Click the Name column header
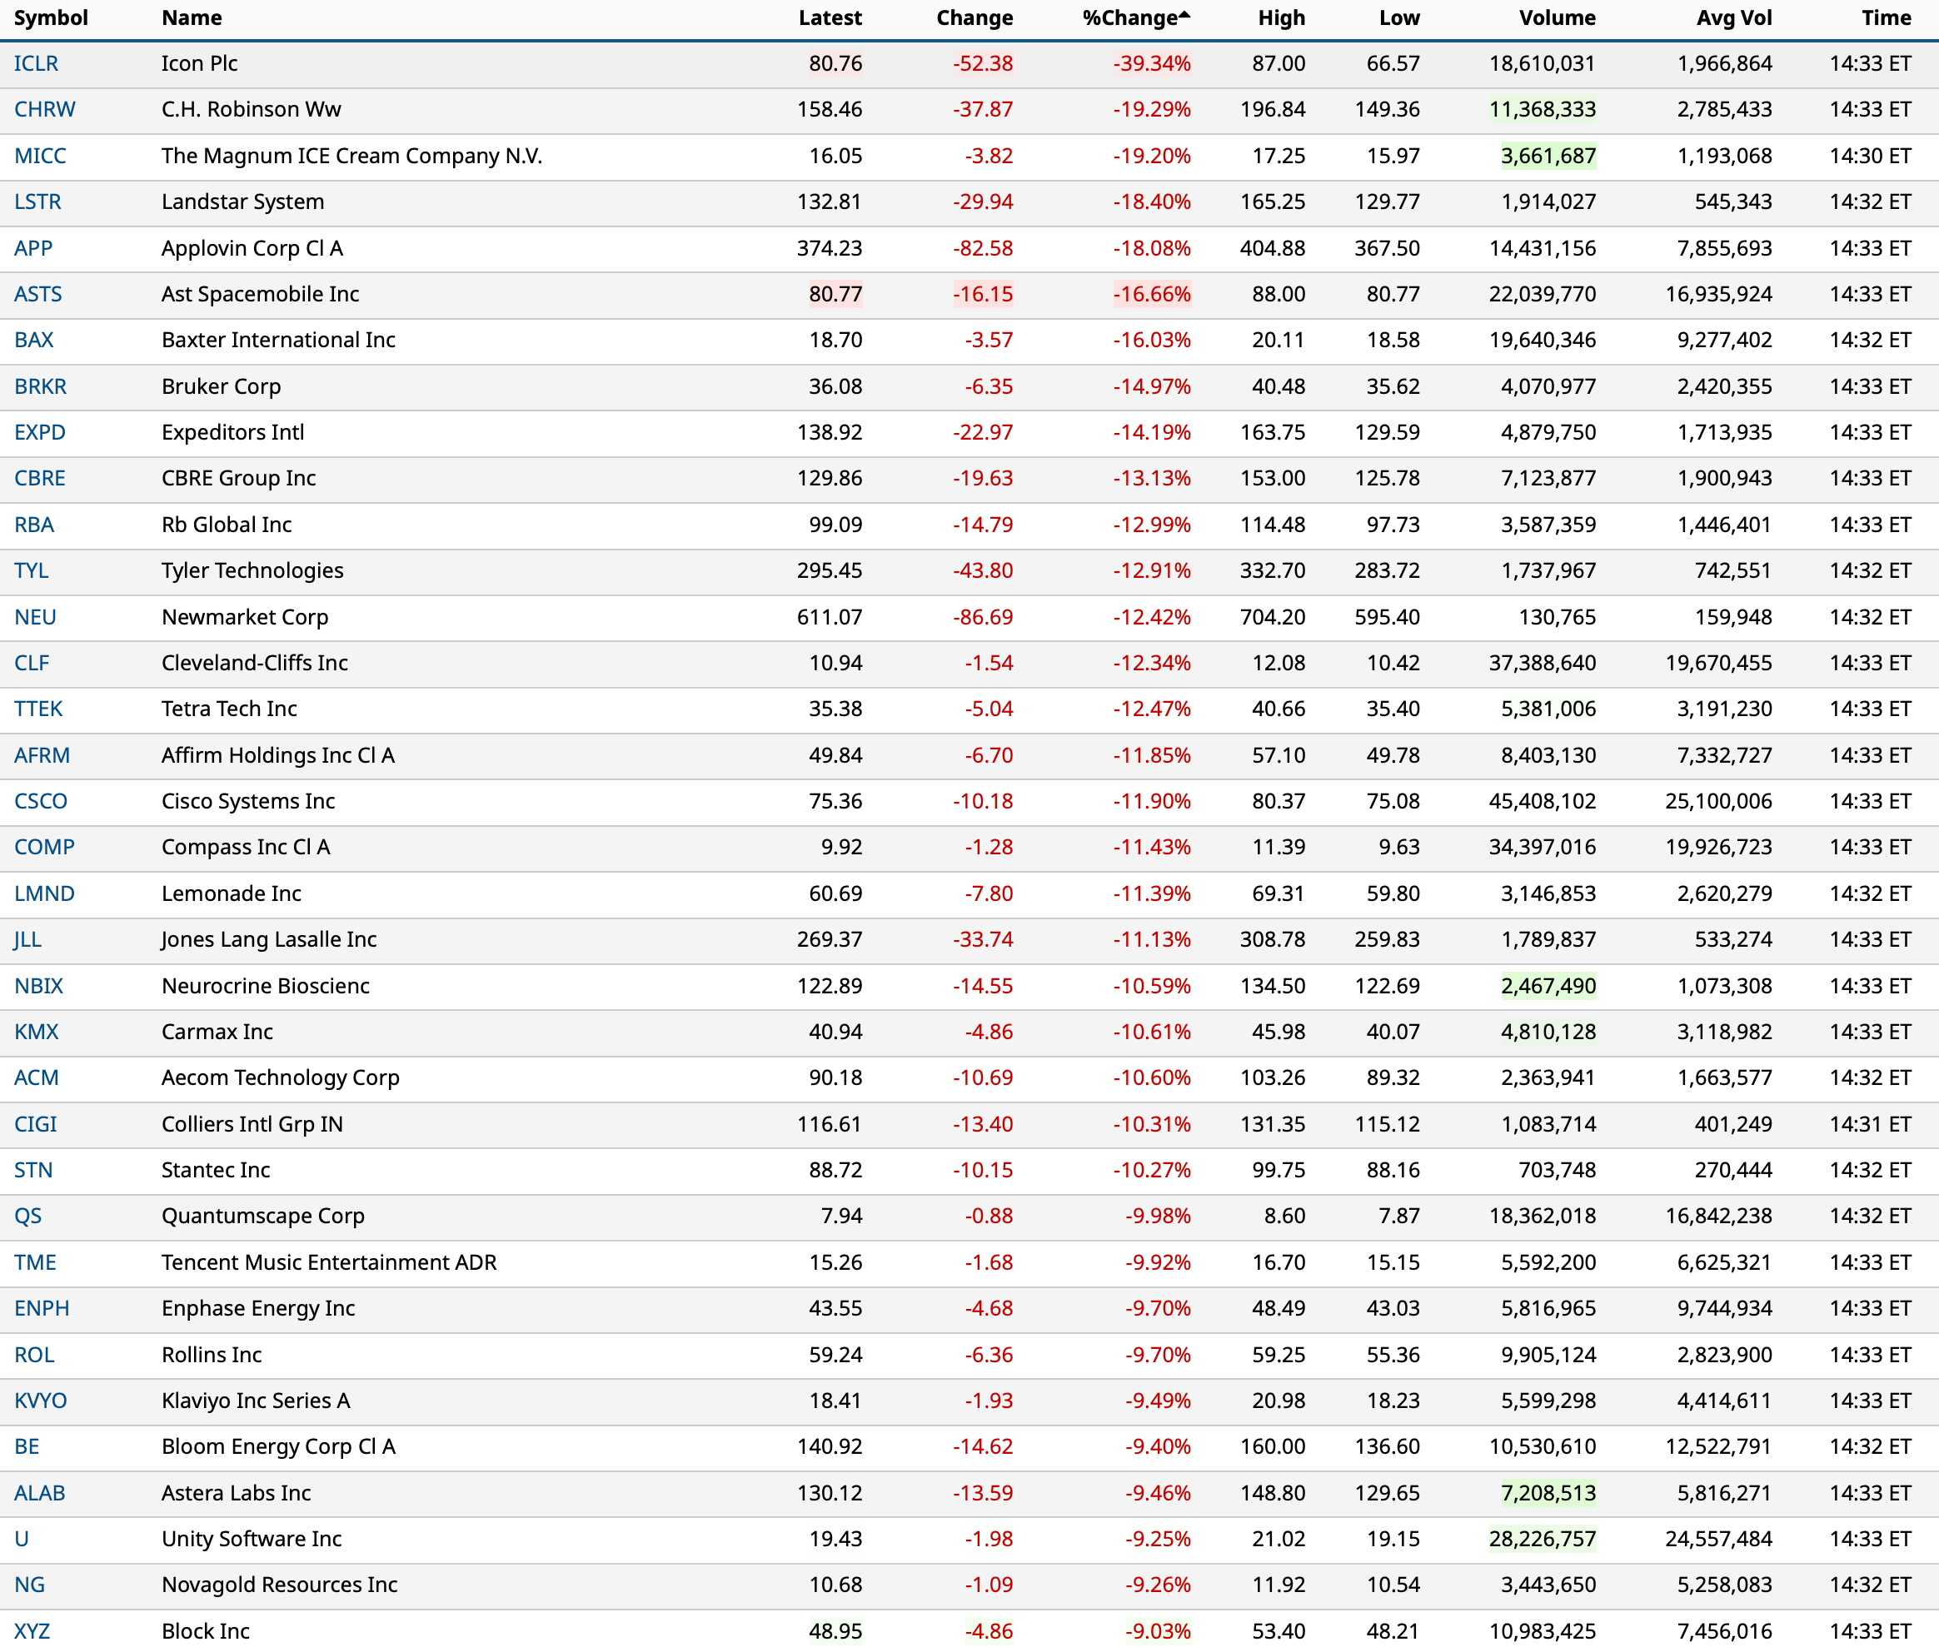This screenshot has width=1939, height=1647. (x=192, y=17)
